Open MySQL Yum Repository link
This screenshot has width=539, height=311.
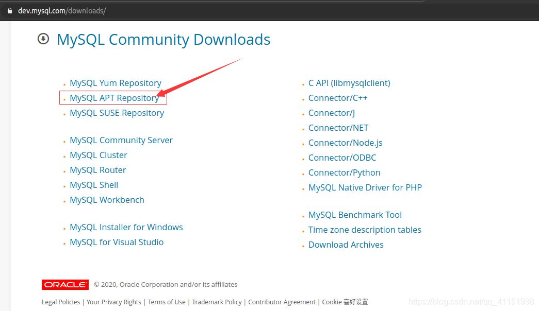116,83
